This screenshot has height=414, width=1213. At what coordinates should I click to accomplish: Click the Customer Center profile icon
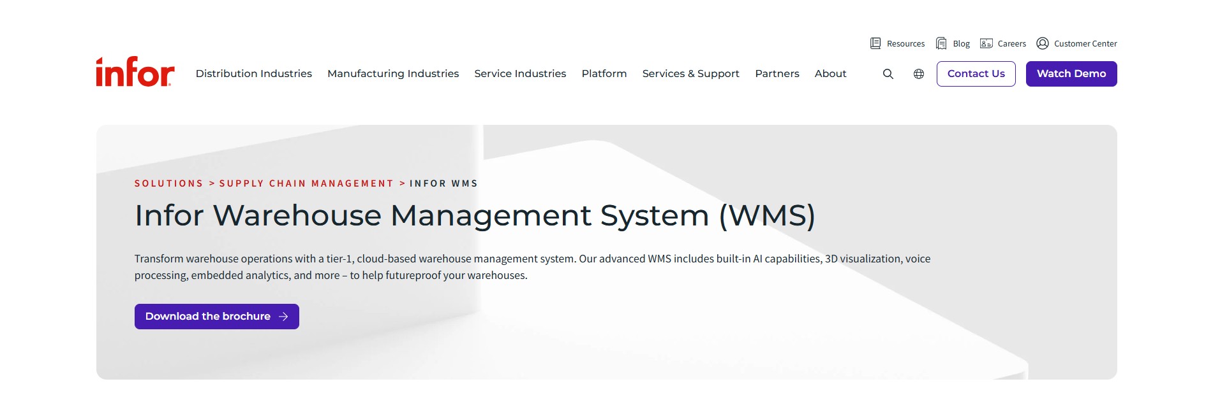coord(1043,43)
